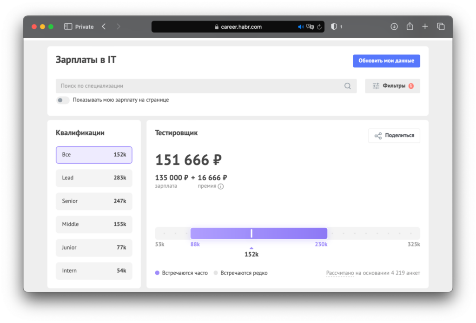Click the info icon next to премия

click(221, 186)
